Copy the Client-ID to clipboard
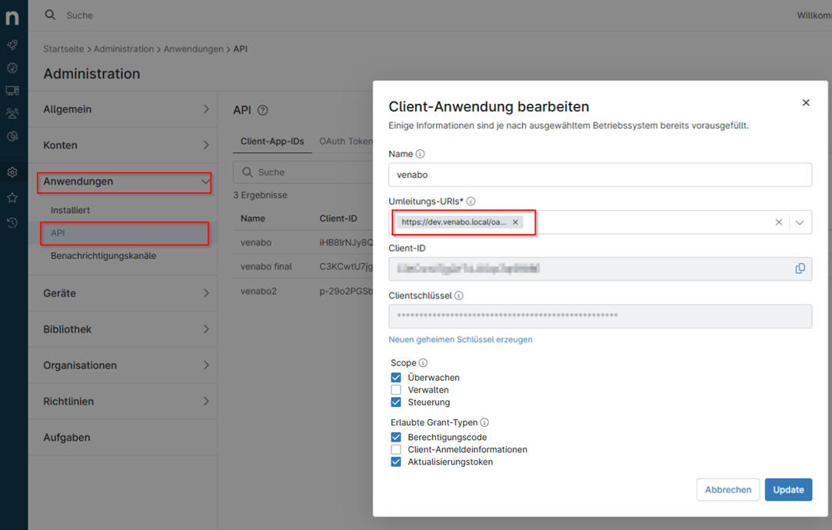 800,268
